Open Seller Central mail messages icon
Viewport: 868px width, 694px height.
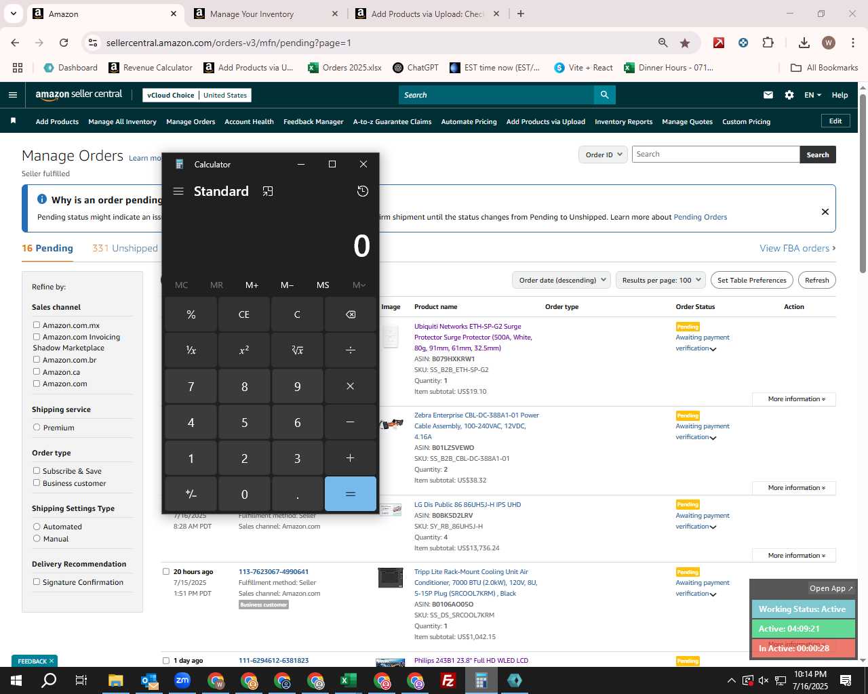[768, 95]
